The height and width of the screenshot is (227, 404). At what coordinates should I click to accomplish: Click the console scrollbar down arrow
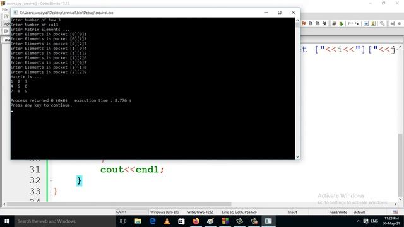click(x=297, y=157)
